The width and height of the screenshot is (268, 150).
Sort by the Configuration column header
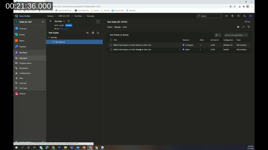coord(228,40)
